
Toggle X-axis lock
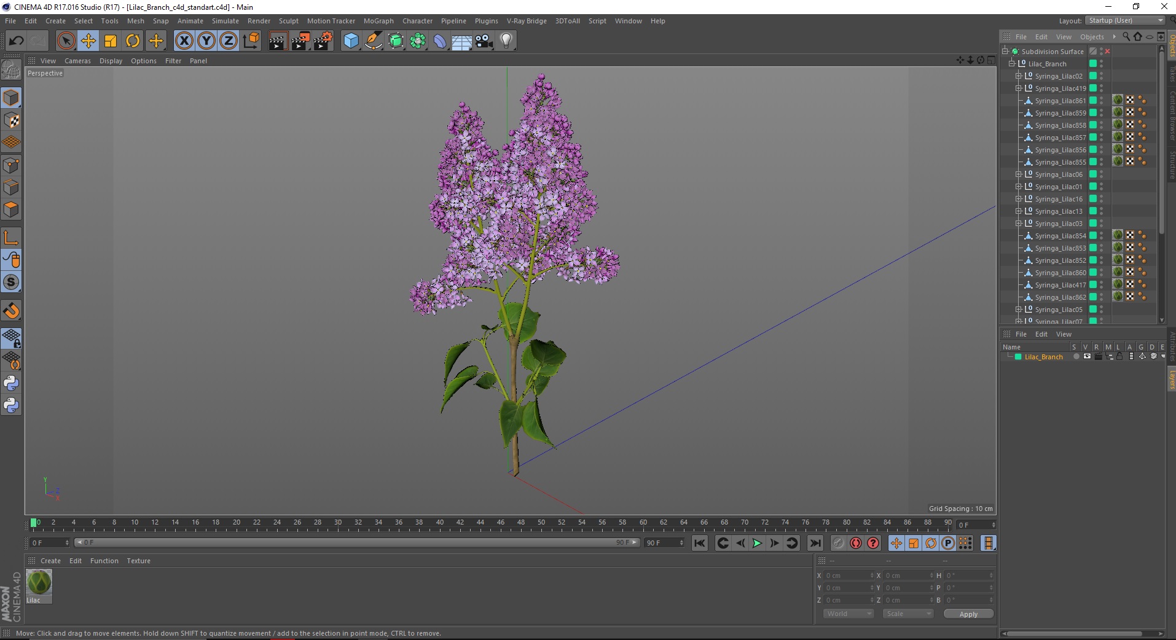[184, 41]
